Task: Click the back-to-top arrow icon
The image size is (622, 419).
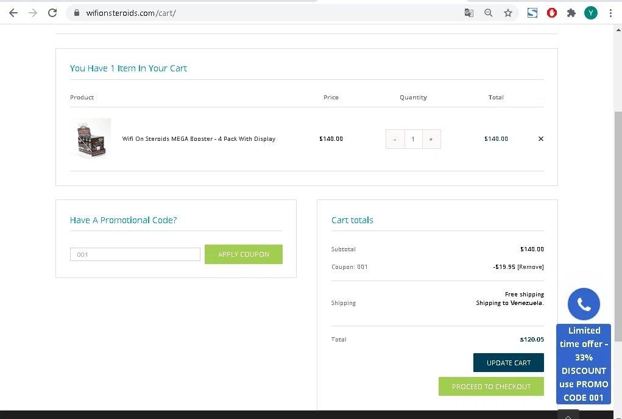Action: coord(568,416)
